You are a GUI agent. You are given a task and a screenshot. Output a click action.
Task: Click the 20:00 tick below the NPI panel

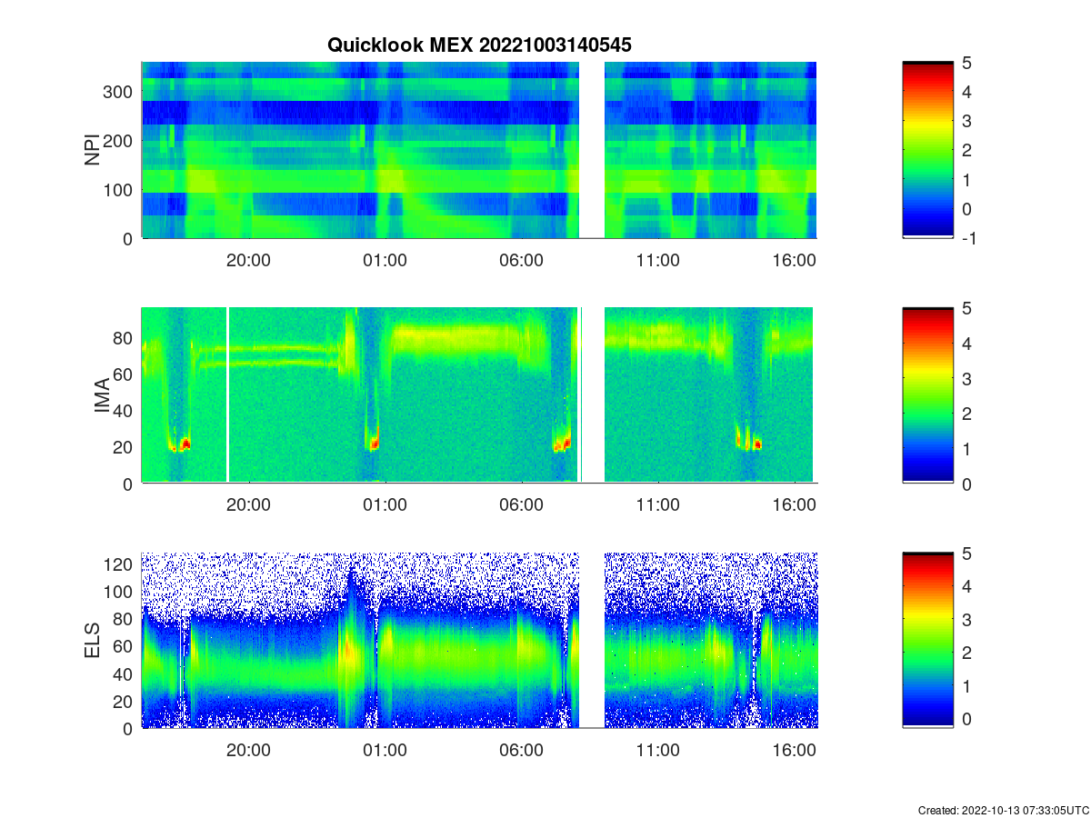(x=248, y=260)
